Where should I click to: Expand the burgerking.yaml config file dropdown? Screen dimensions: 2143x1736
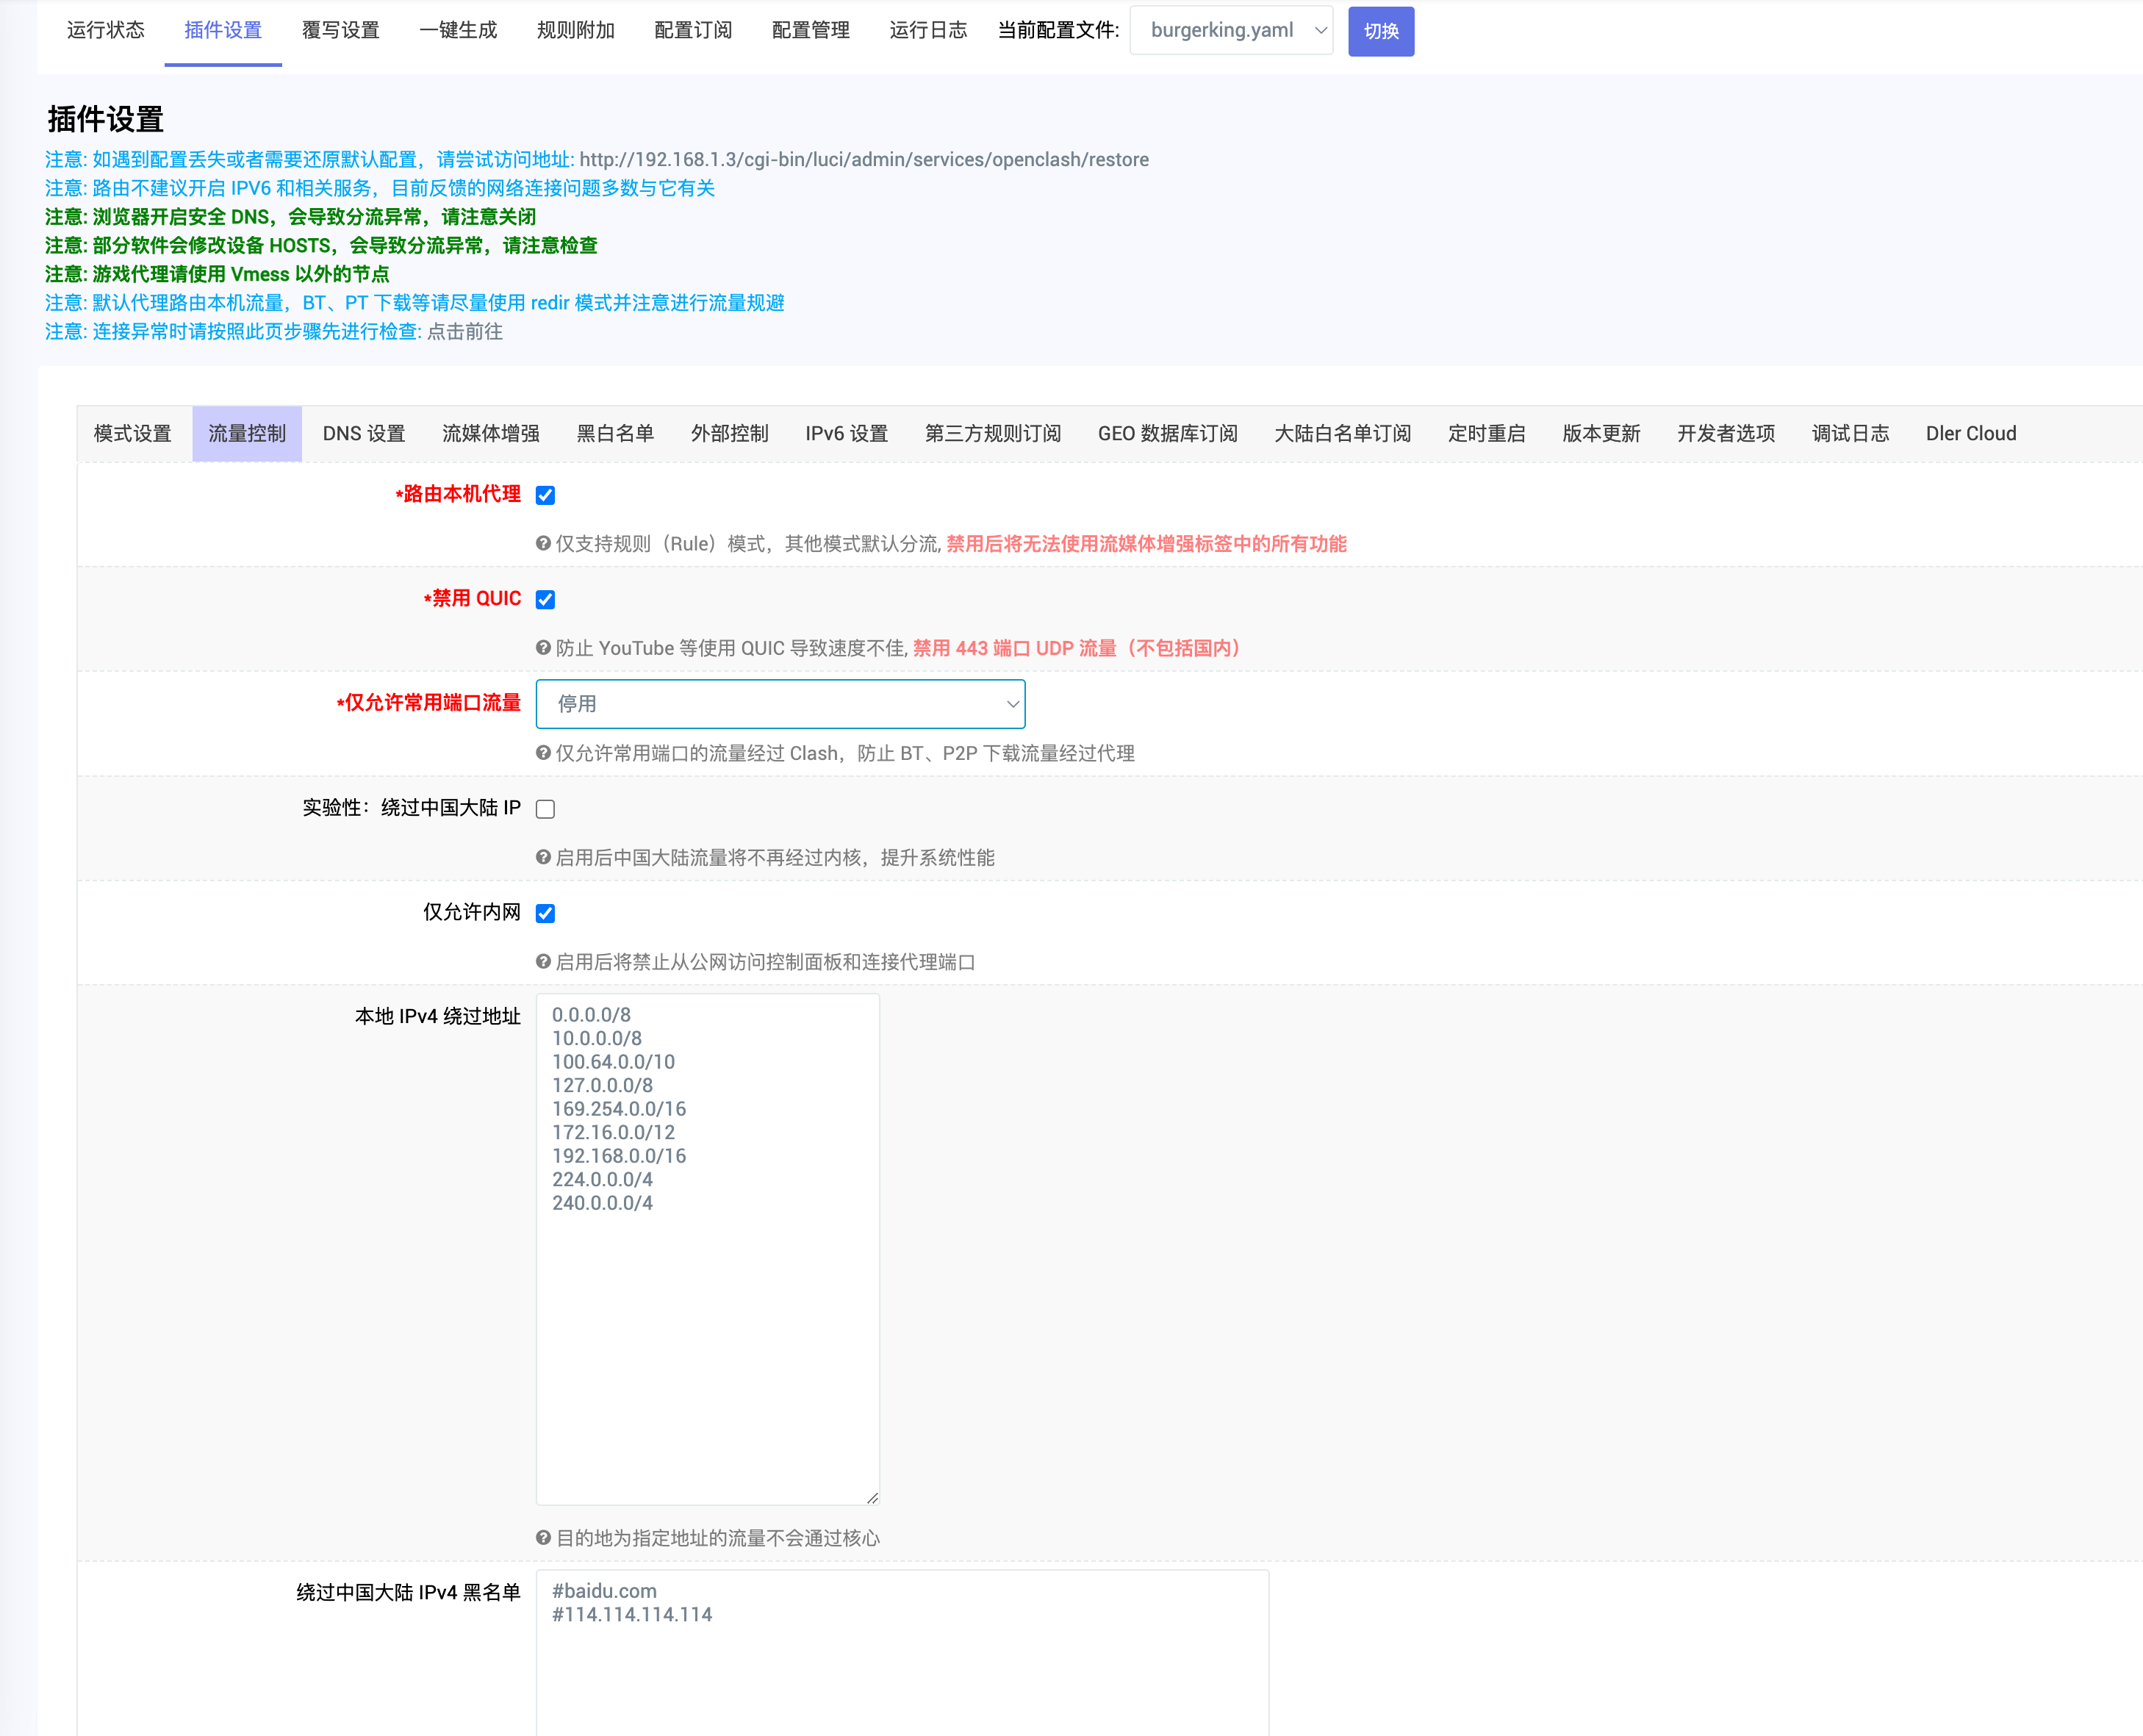tap(1231, 30)
